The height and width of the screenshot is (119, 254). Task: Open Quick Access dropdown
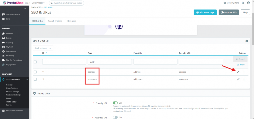pos(38,3)
